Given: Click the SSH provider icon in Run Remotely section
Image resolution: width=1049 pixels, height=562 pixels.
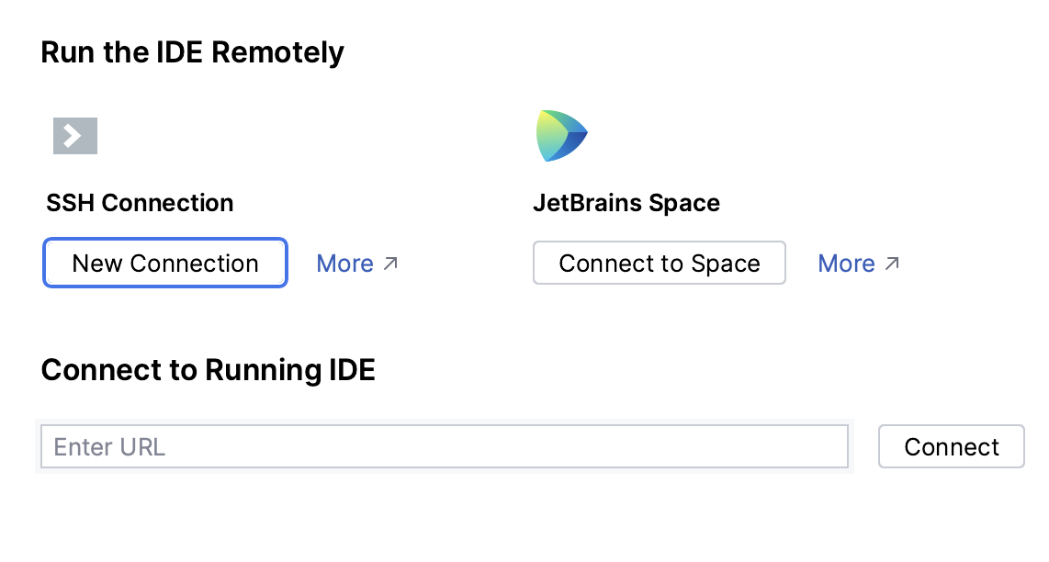Looking at the screenshot, I should pos(74,135).
